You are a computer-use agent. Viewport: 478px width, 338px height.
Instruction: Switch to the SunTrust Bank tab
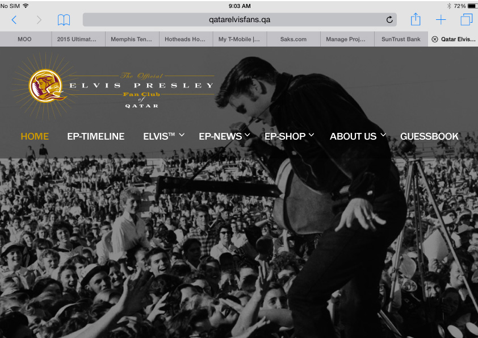pos(401,39)
